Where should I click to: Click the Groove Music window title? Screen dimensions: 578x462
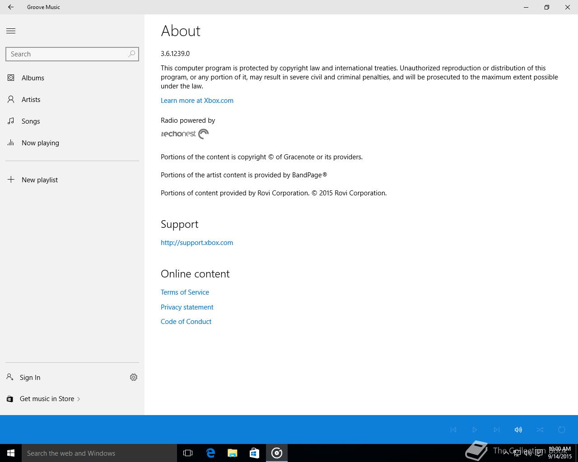pos(43,7)
